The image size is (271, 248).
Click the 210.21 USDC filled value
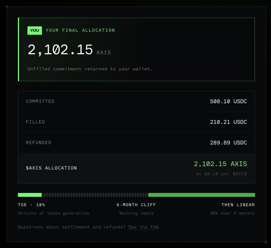click(x=228, y=122)
